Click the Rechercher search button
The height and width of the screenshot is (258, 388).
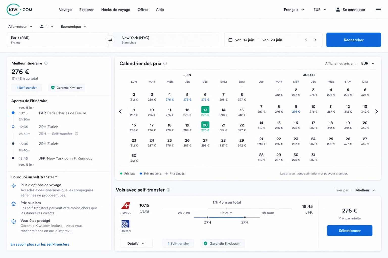click(354, 40)
